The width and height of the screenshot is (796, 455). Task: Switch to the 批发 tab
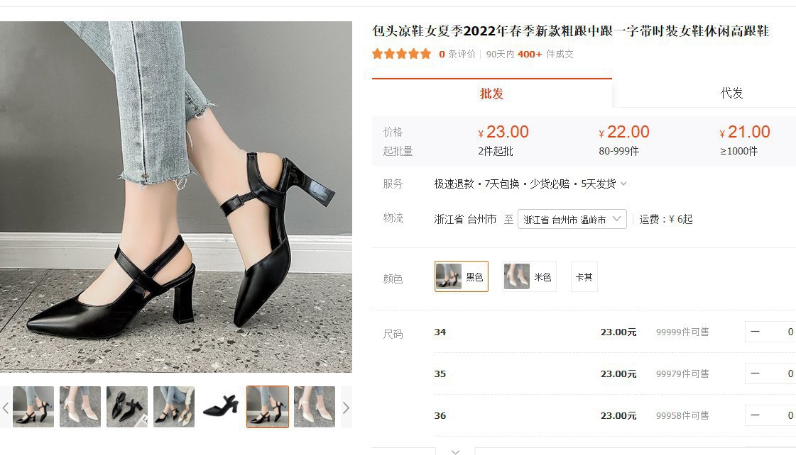click(x=492, y=94)
